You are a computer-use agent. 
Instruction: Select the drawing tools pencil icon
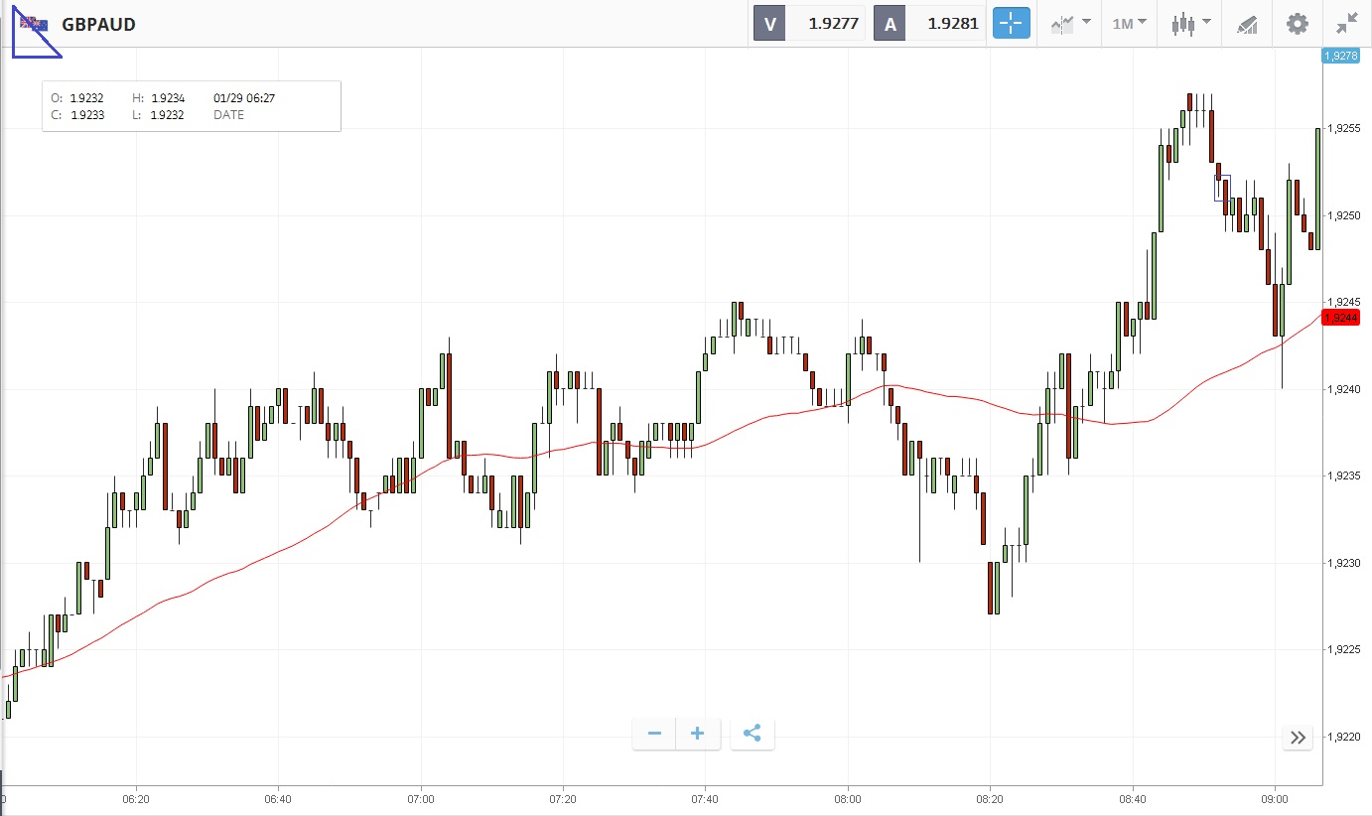pos(1247,24)
